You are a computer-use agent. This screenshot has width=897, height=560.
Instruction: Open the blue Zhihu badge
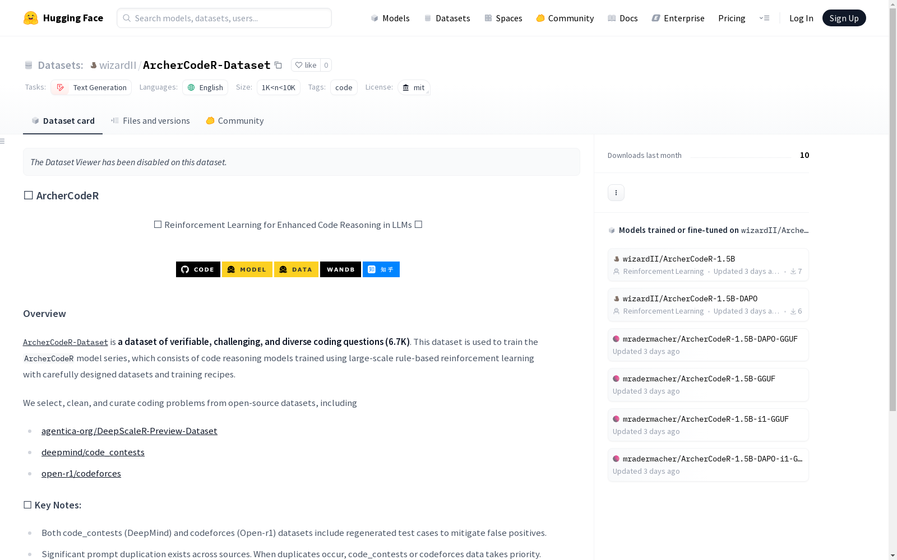(x=381, y=269)
